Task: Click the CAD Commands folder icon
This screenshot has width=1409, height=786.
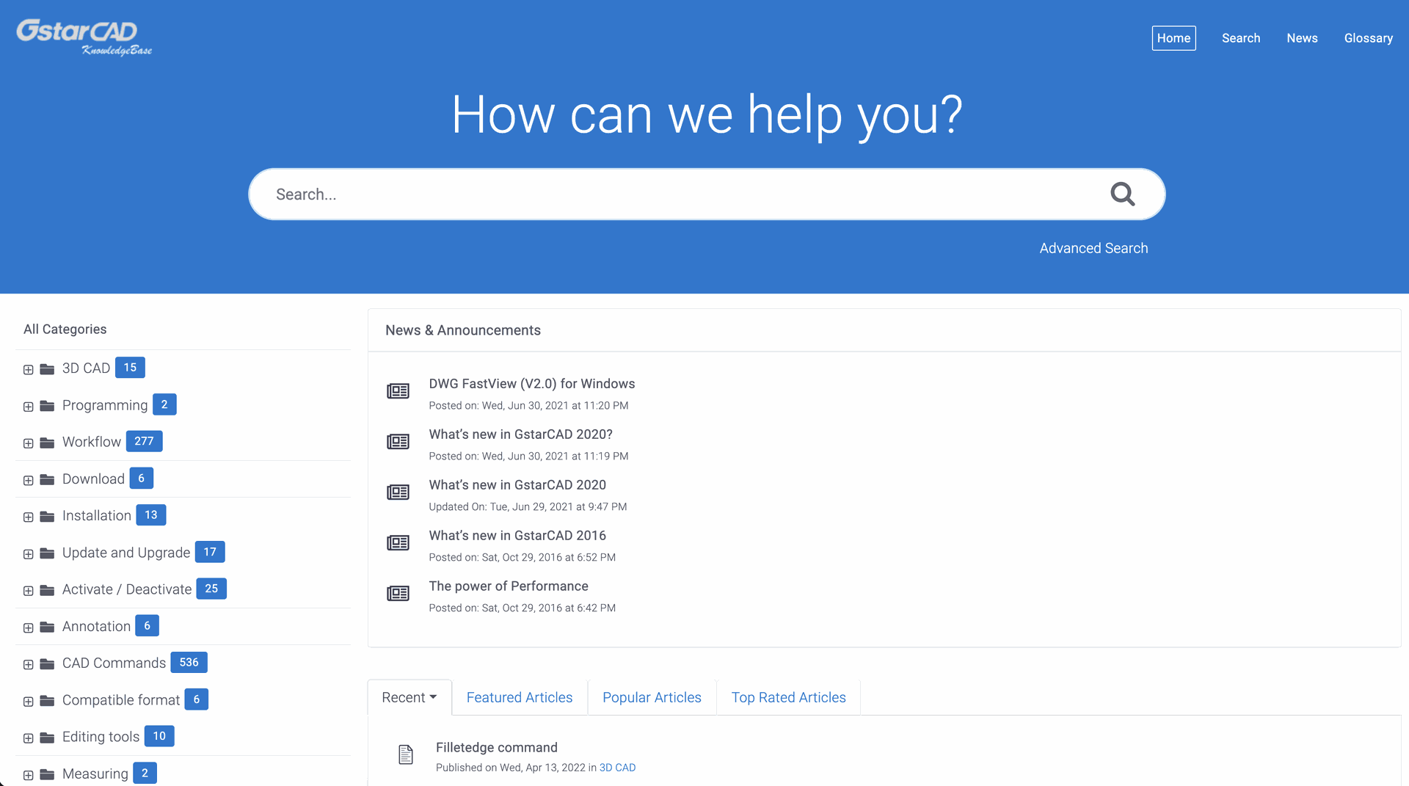Action: point(47,664)
